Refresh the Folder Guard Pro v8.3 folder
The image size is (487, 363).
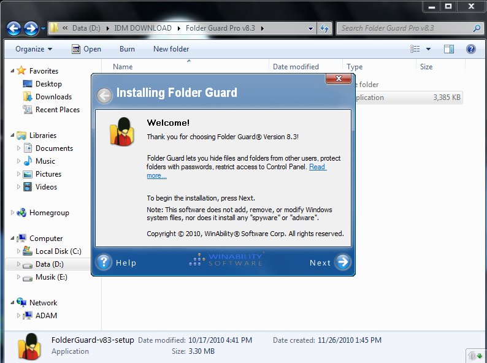[324, 29]
